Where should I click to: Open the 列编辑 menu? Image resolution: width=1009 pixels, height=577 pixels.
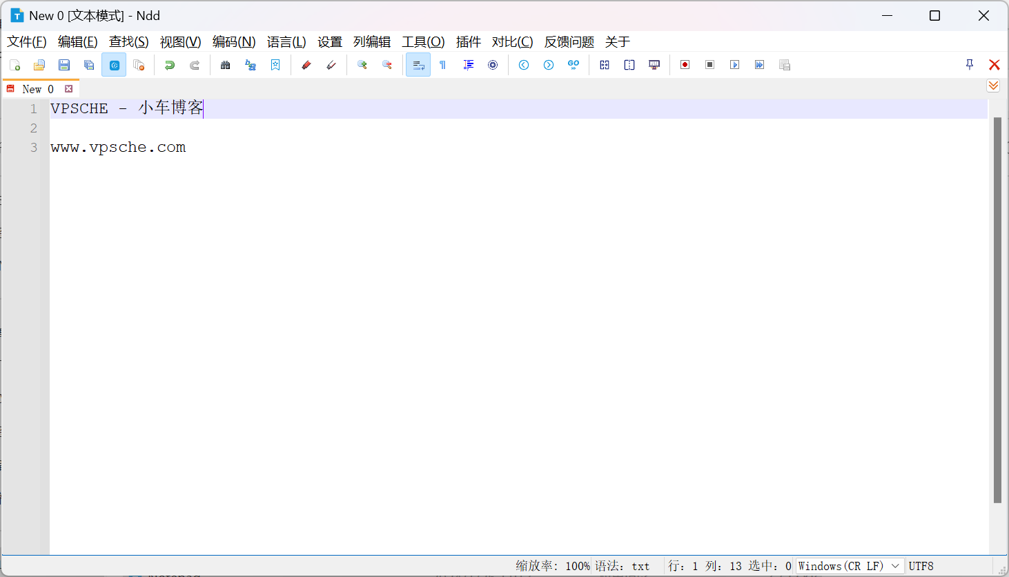[372, 42]
